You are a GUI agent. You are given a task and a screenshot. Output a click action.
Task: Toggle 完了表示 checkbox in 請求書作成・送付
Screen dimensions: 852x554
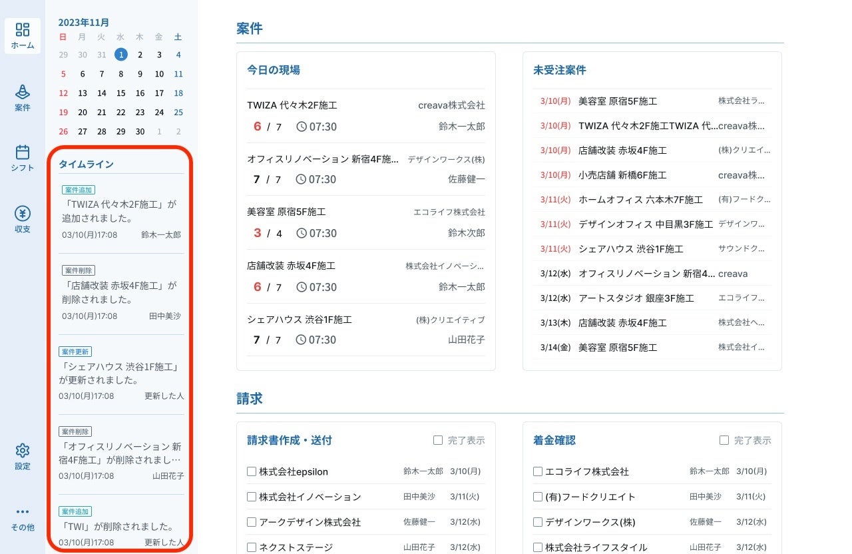(438, 440)
